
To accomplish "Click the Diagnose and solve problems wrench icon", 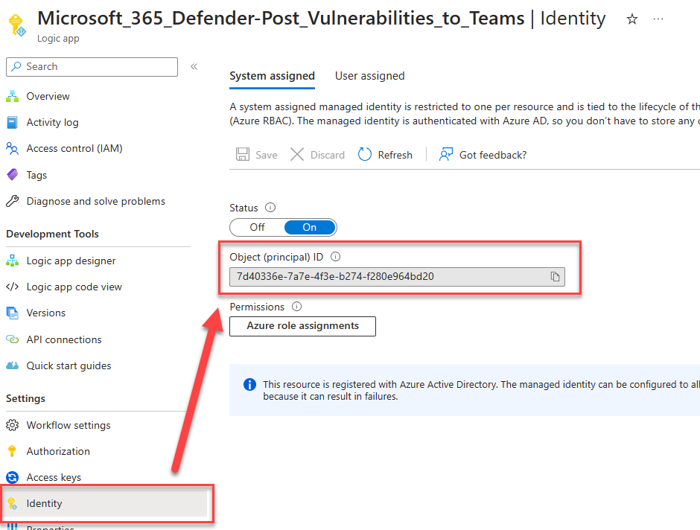I will click(14, 201).
